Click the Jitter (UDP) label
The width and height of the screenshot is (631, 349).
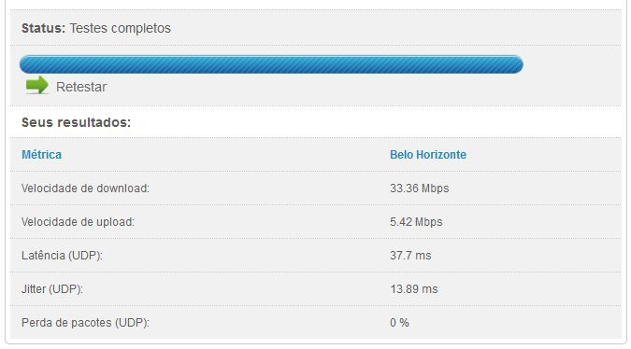pos(52,289)
